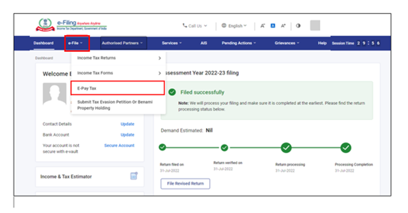The height and width of the screenshot is (213, 408).
Task: Open the Call Us dropdown
Action: [x=195, y=26]
